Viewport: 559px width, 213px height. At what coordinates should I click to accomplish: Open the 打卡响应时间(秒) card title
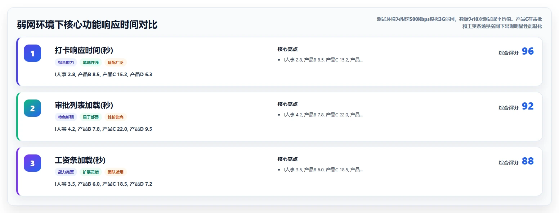[84, 50]
